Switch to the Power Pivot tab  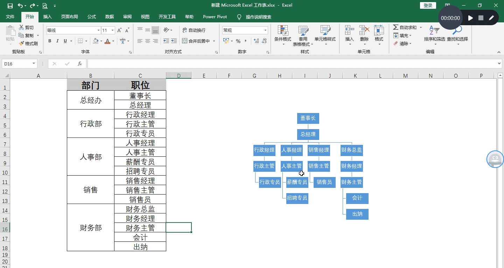click(215, 16)
